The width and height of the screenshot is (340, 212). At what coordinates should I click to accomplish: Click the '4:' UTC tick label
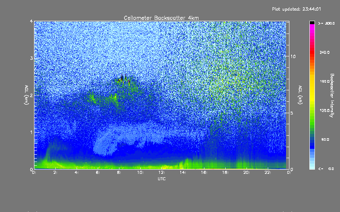coord(76,173)
